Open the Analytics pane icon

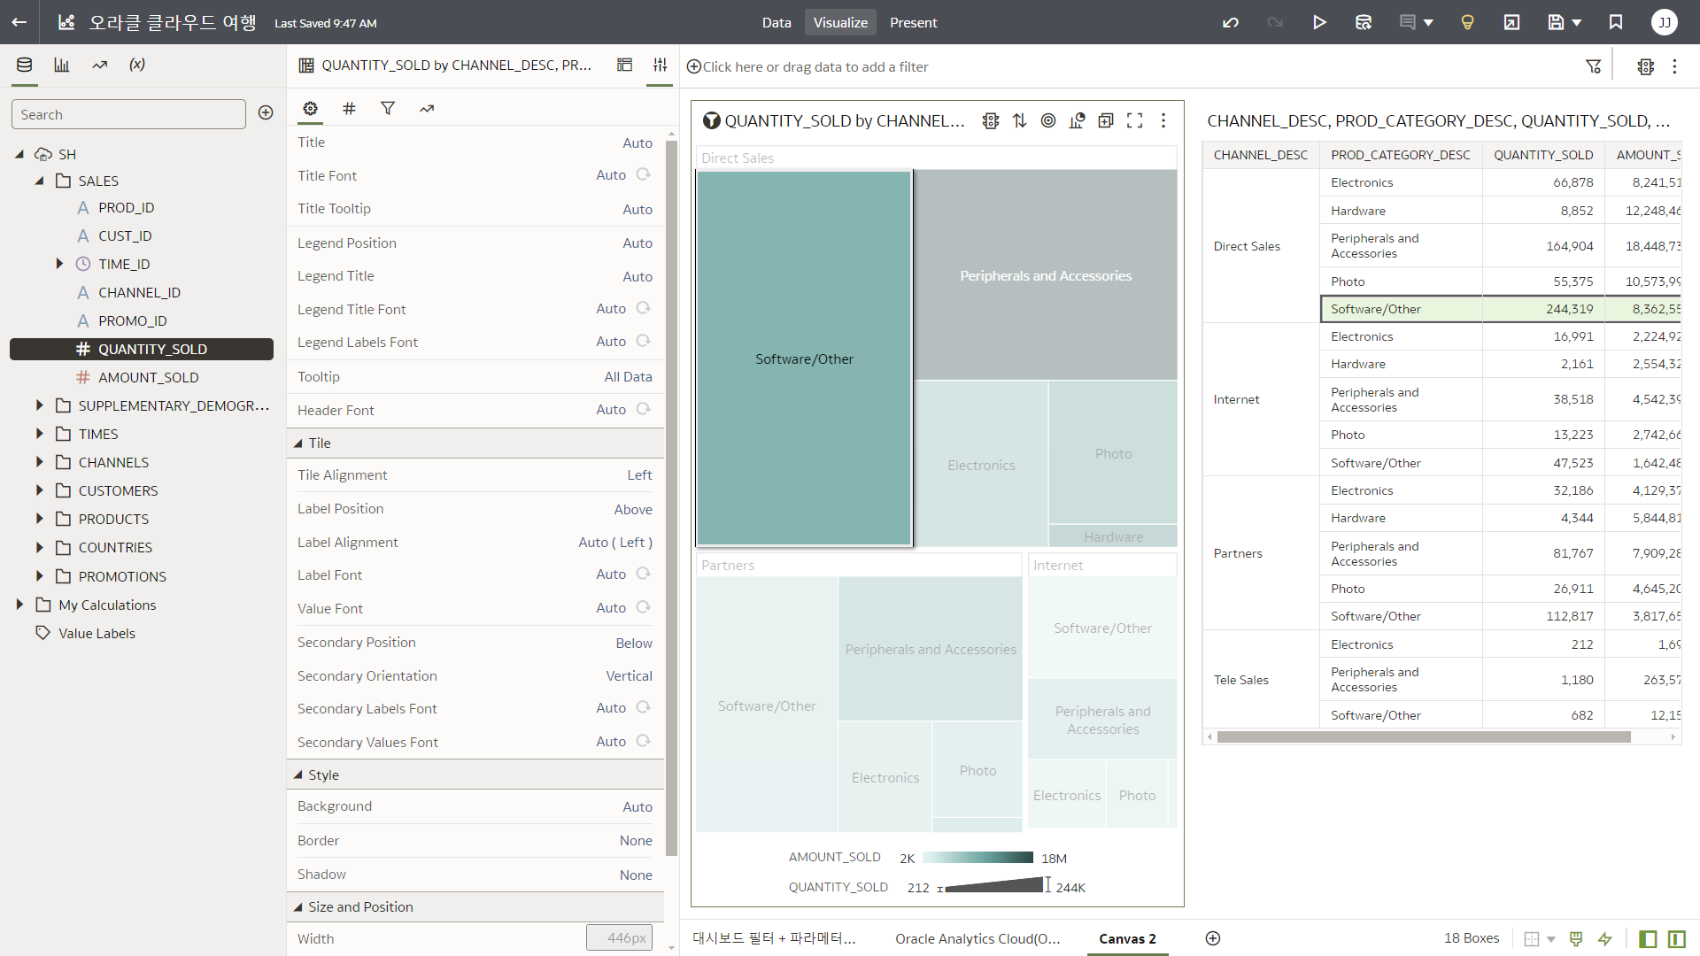point(99,65)
